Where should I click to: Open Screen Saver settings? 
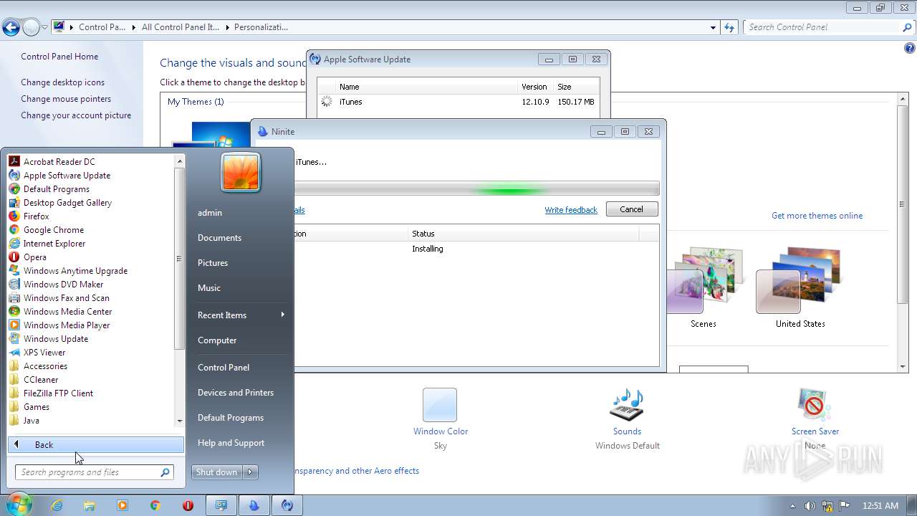tap(815, 419)
